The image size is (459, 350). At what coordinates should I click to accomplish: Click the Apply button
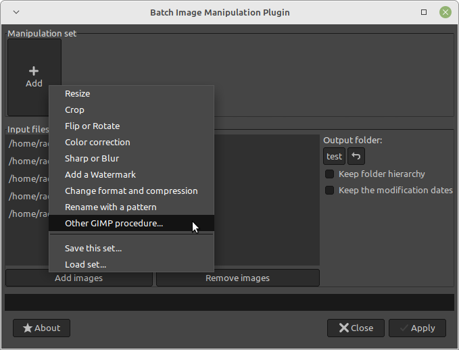pyautogui.click(x=418, y=328)
